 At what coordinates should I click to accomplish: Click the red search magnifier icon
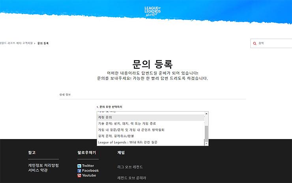click(255, 43)
